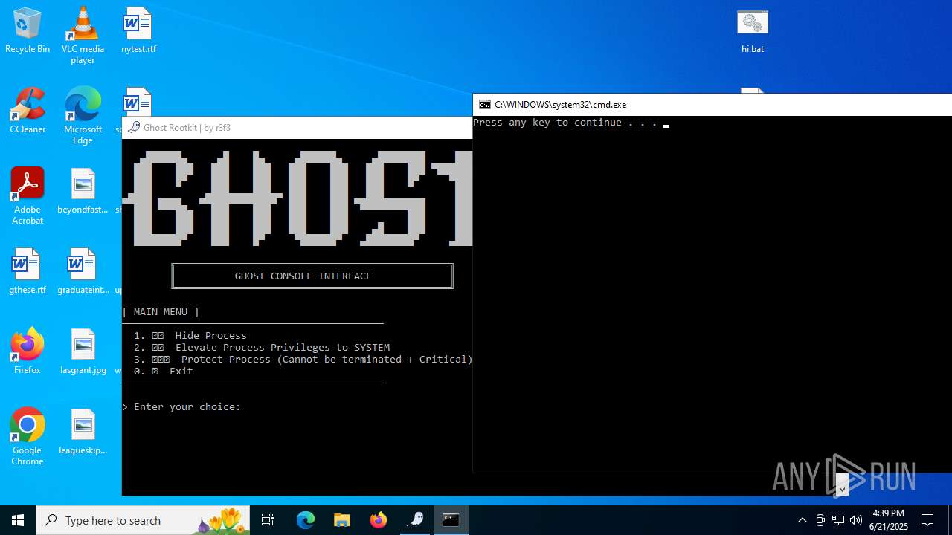
Task: Open the volume tray icon
Action: click(856, 520)
